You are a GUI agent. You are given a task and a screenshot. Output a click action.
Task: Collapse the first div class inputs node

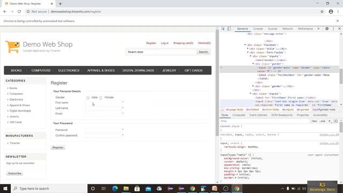tap(250, 56)
